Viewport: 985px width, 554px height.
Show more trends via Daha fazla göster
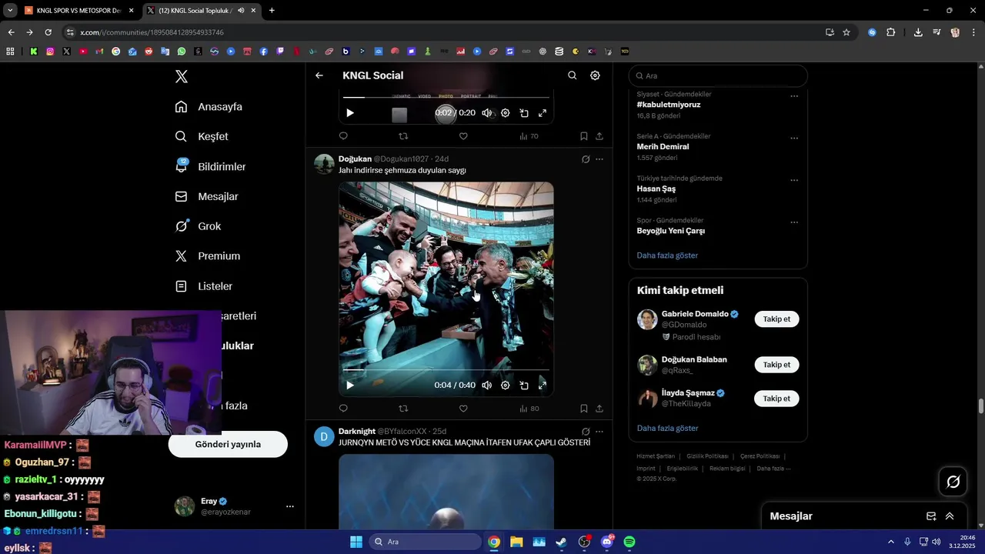click(667, 255)
